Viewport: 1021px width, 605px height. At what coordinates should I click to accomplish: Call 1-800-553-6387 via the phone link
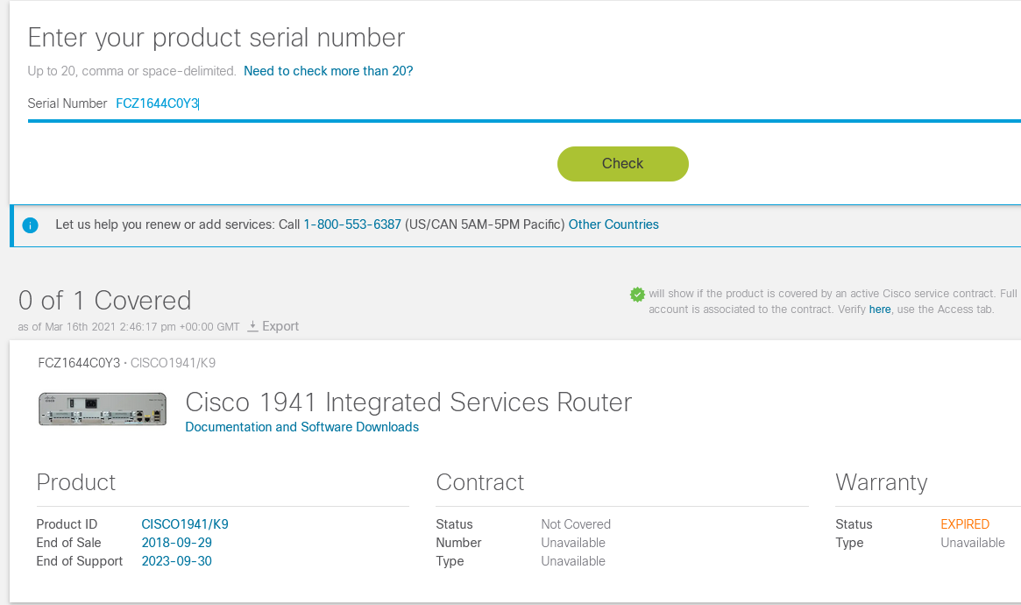coord(352,224)
